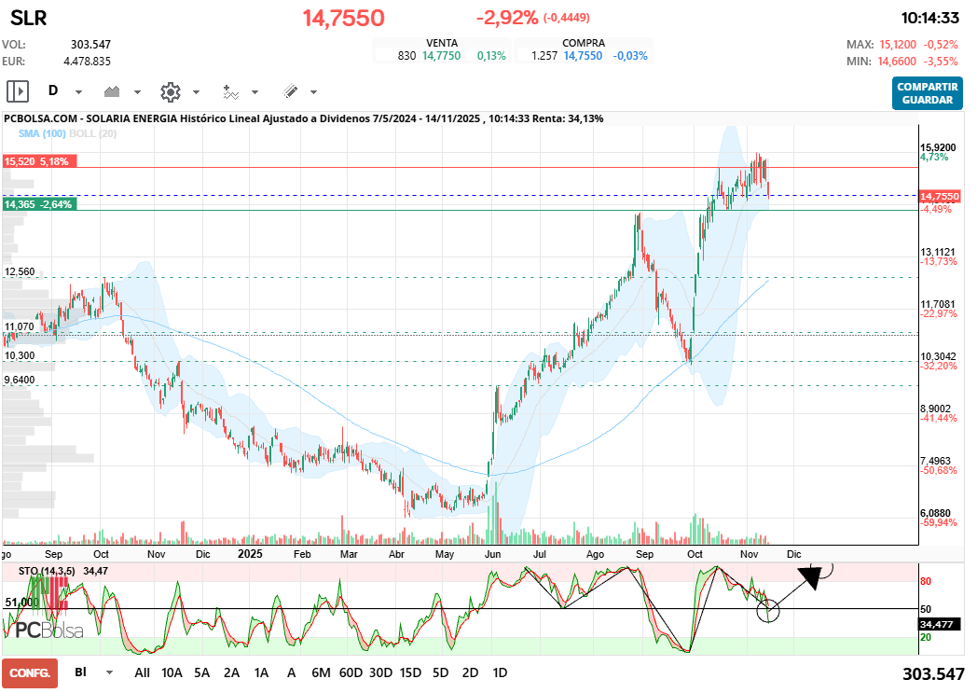The height and width of the screenshot is (693, 977).
Task: Click the 2025 year label on time axis
Action: point(251,553)
